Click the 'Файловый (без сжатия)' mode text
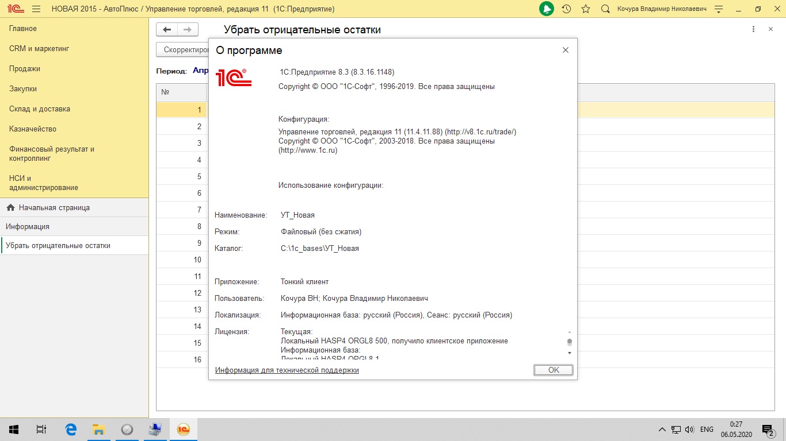 point(321,232)
